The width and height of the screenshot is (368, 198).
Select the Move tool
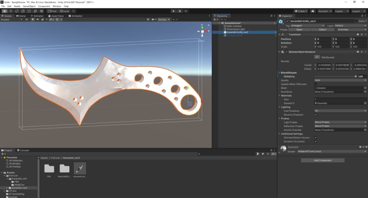(10, 11)
